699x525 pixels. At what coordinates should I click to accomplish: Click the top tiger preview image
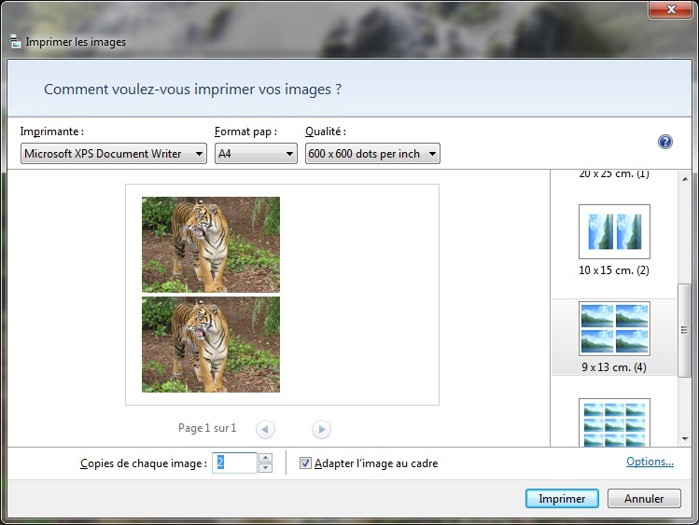tap(211, 244)
